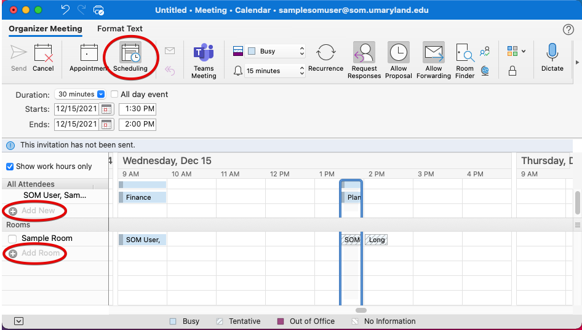Click the Allow Proposal clock icon
582x330 pixels.
pos(399,53)
